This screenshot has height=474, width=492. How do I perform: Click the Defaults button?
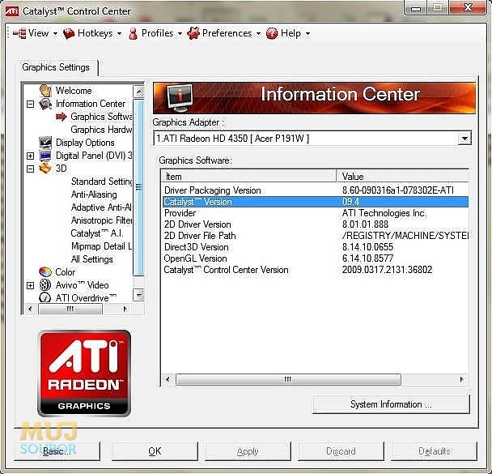435,451
